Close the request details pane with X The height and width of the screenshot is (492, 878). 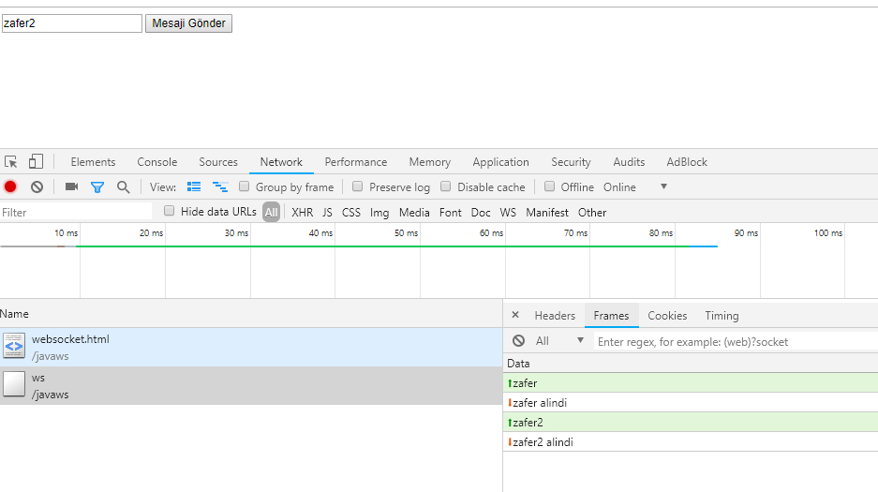515,315
